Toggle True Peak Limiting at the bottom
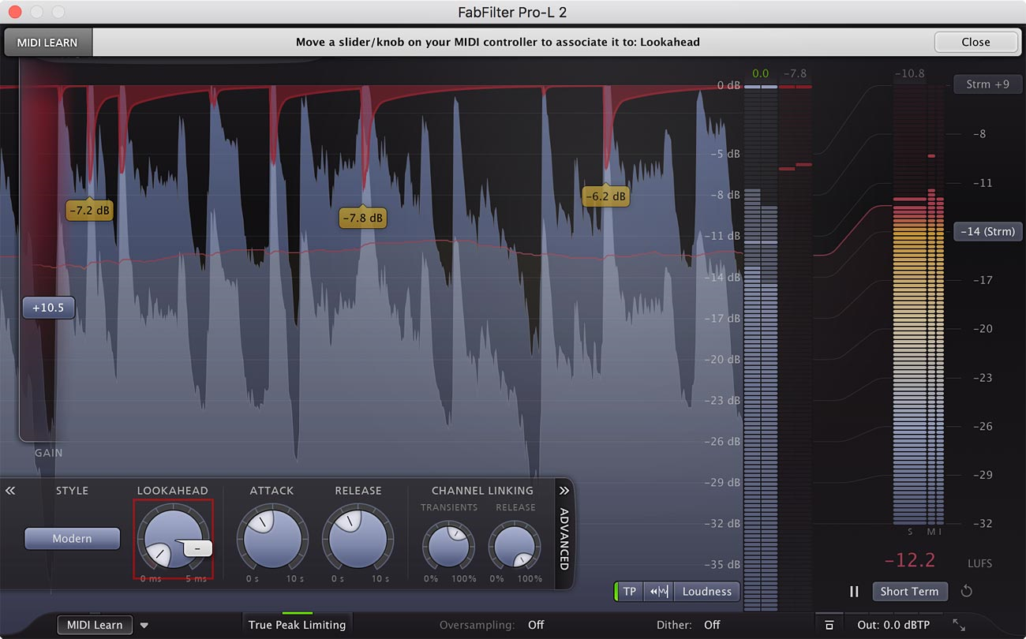The height and width of the screenshot is (639, 1026). pyautogui.click(x=297, y=624)
